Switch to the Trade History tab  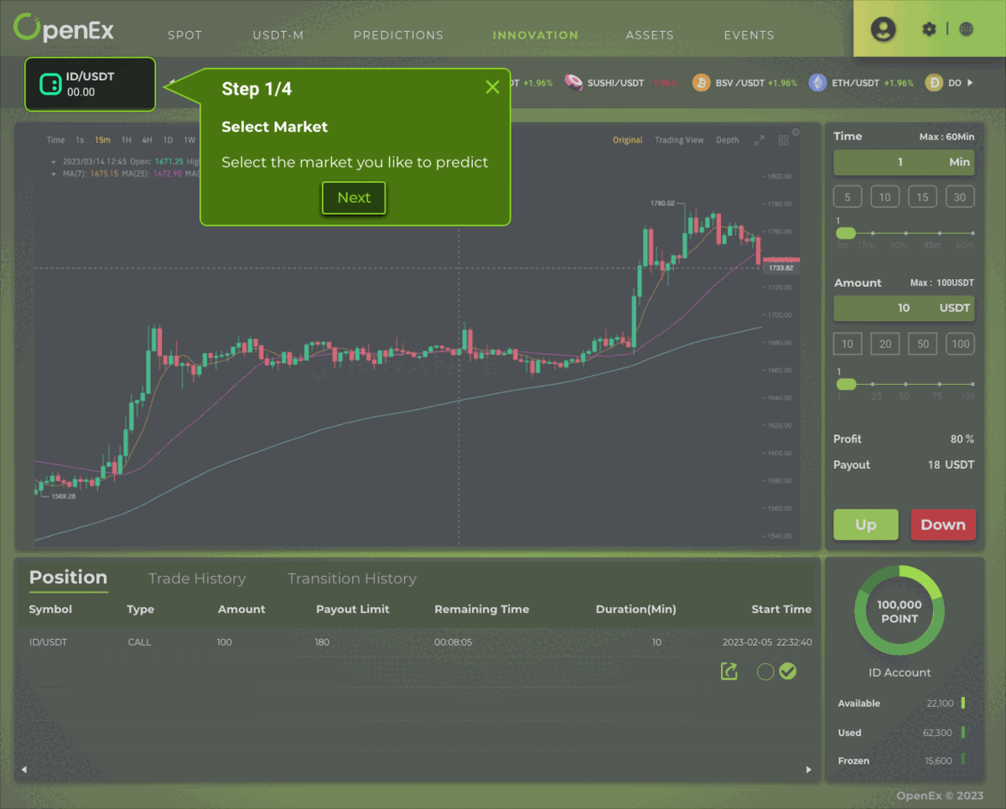197,578
